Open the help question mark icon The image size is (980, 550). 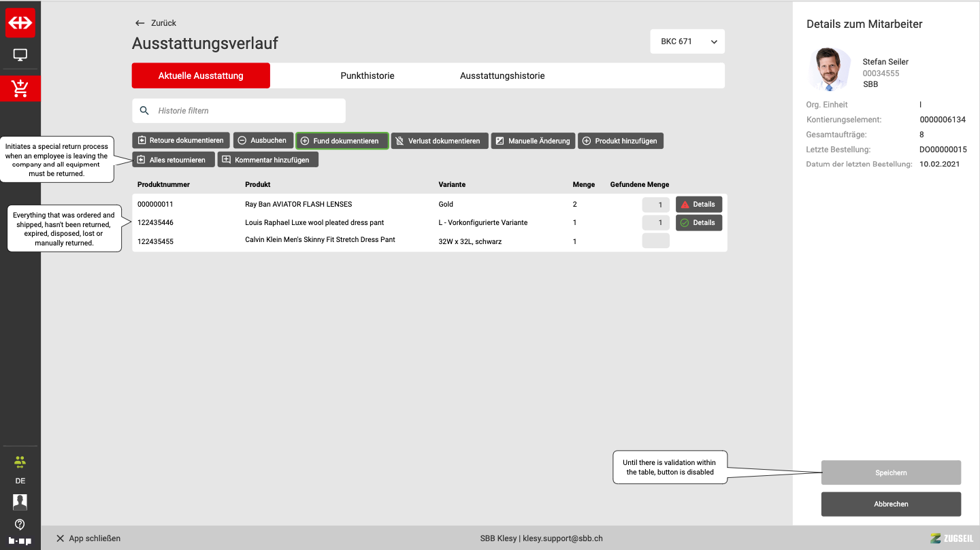tap(20, 524)
